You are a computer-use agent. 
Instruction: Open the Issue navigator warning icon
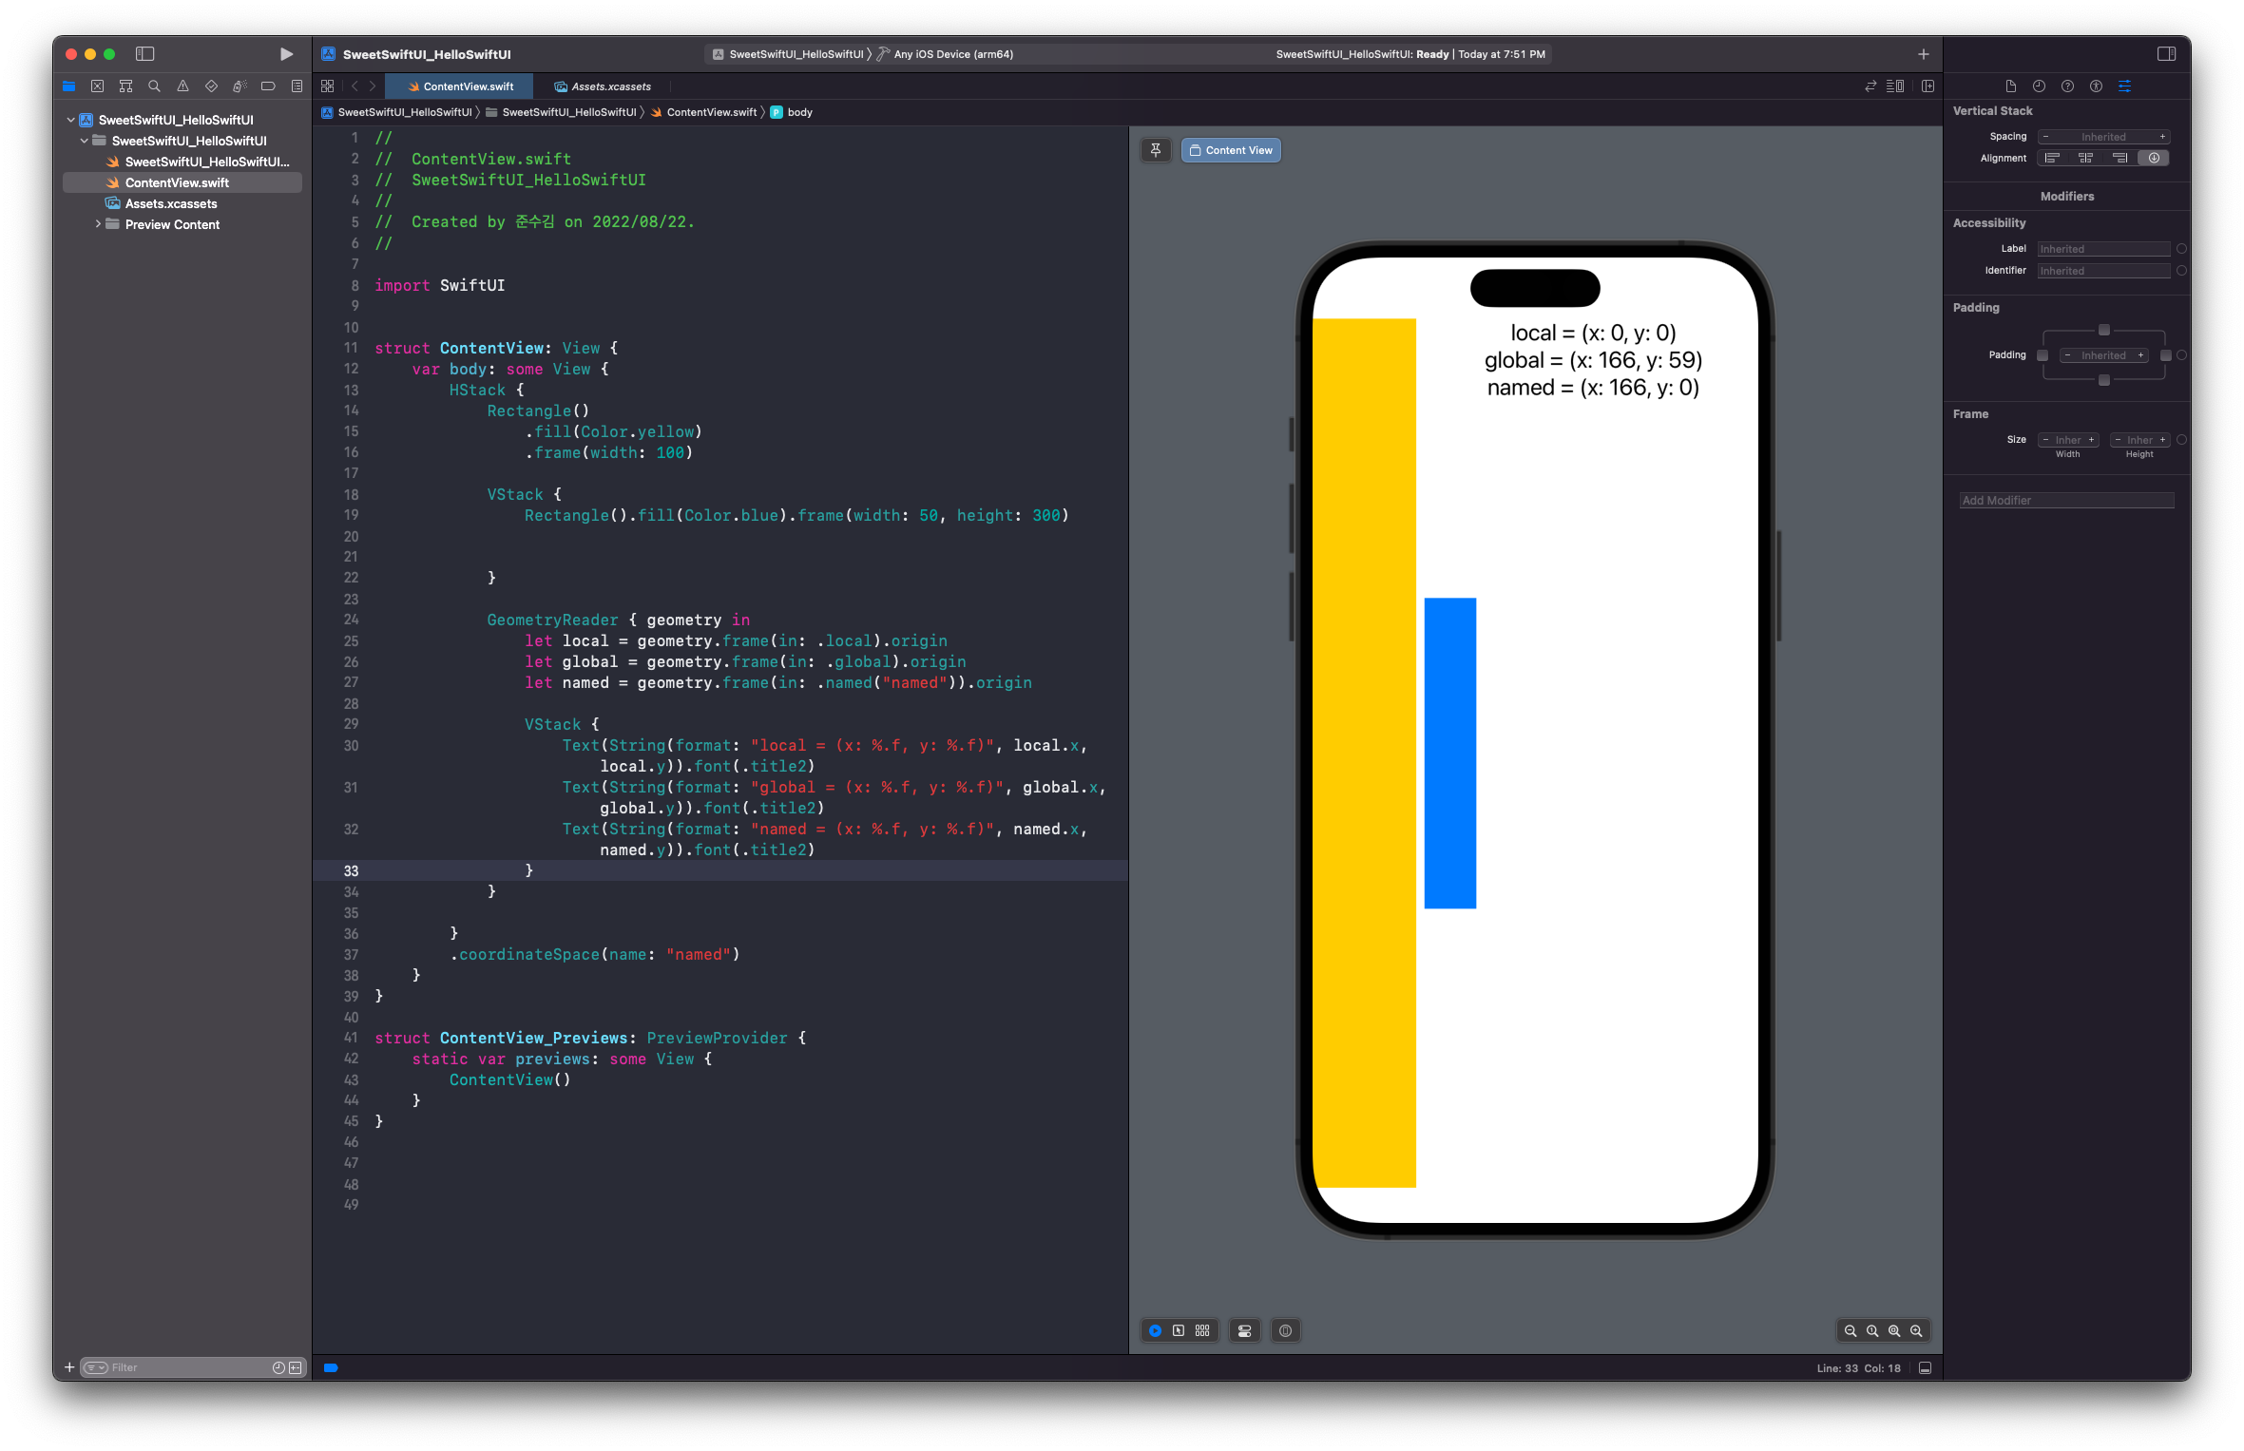182,86
